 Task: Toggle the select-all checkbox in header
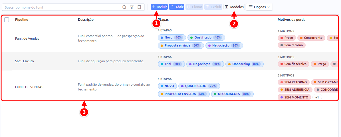click(x=7, y=20)
